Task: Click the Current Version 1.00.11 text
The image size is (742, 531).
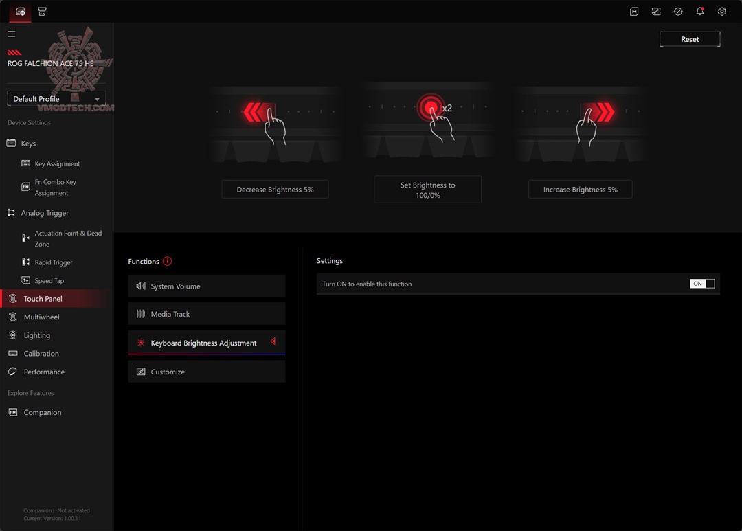Action: [52, 518]
